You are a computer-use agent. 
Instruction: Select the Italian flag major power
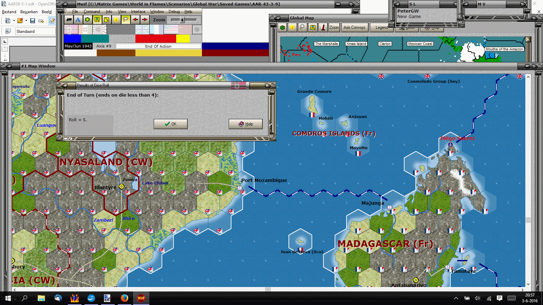tap(85, 30)
